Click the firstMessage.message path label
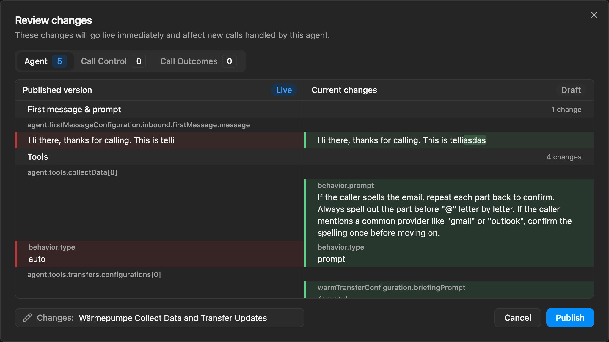The height and width of the screenshot is (342, 609). click(x=139, y=125)
